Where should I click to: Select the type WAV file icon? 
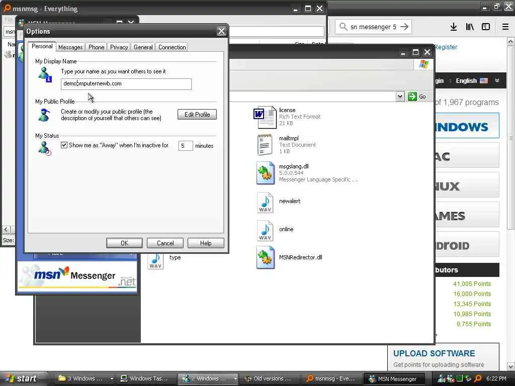(156, 260)
